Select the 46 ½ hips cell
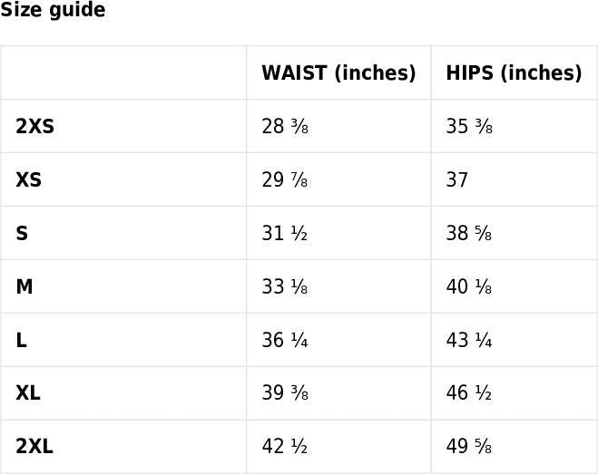598x474 pixels. 469,393
